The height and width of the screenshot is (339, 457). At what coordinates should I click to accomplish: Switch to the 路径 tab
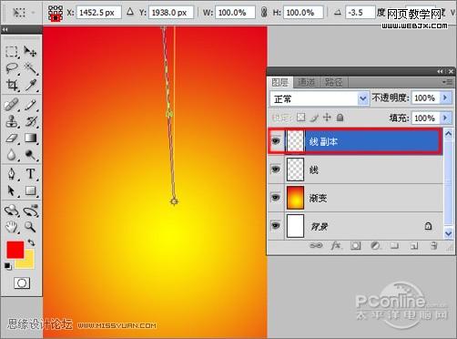point(333,82)
